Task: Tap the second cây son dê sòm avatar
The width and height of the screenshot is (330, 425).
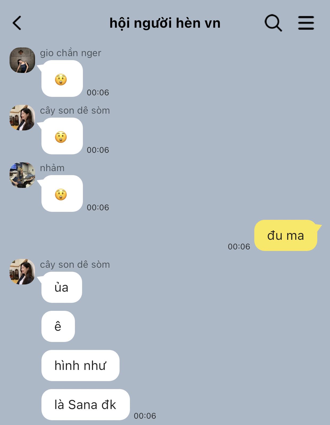Action: click(22, 272)
